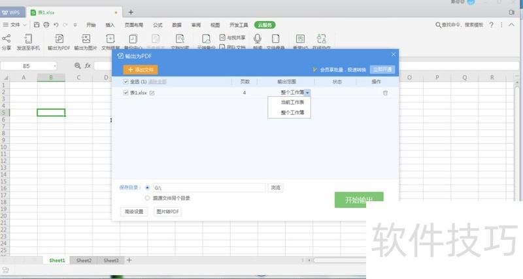Click the save directory path field
The image size is (523, 279).
point(208,188)
